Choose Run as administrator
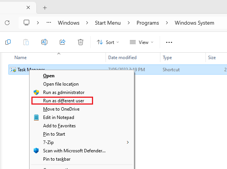The width and height of the screenshot is (227, 169). pyautogui.click(x=64, y=92)
